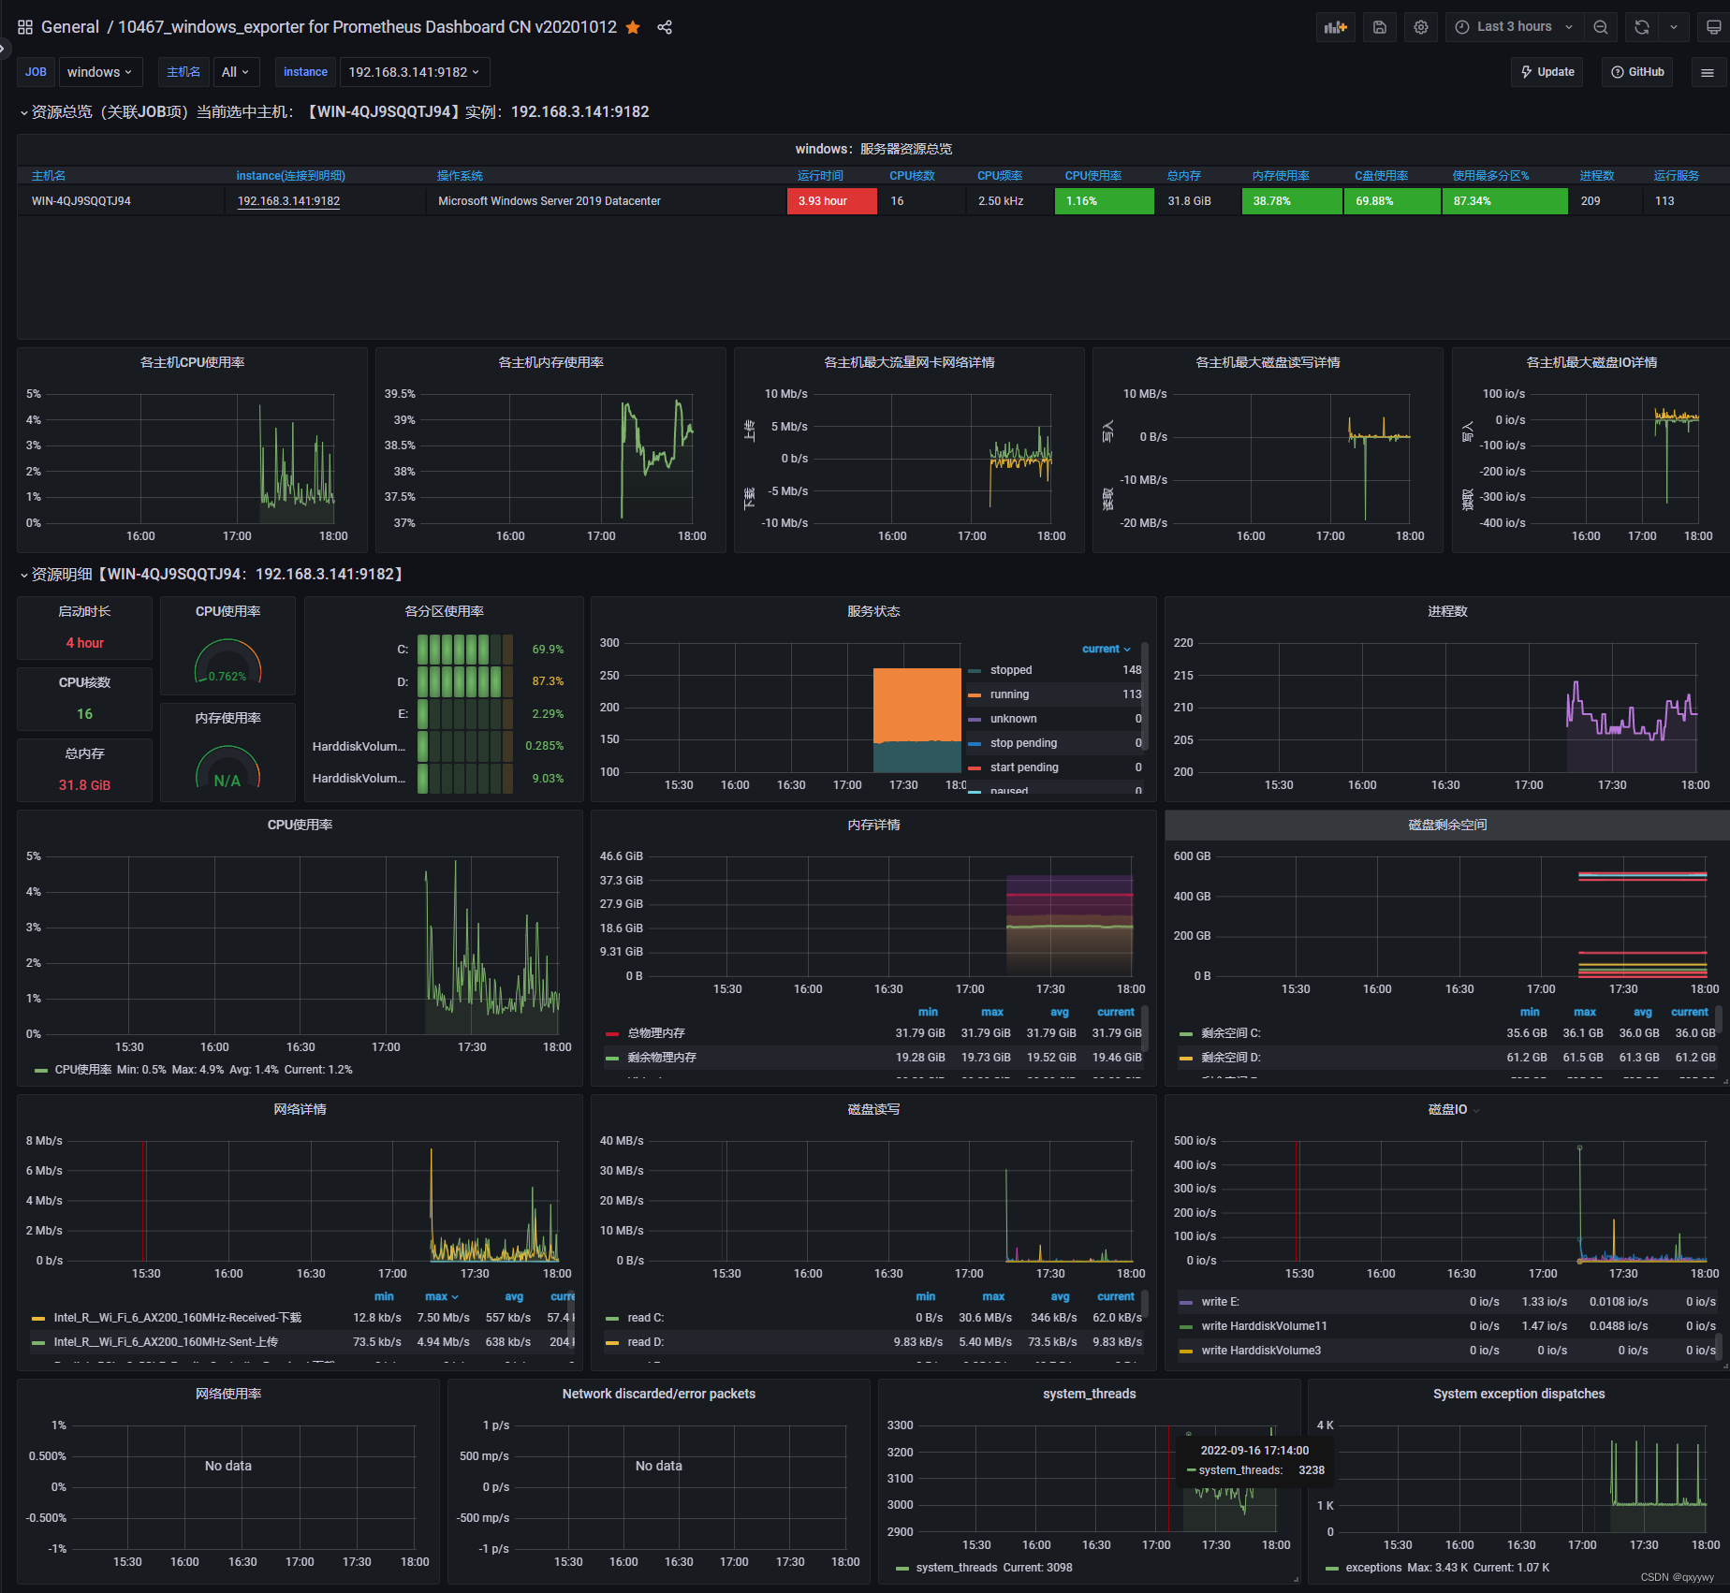
Task: Click the Refresh dashboard icon
Action: pyautogui.click(x=1640, y=26)
